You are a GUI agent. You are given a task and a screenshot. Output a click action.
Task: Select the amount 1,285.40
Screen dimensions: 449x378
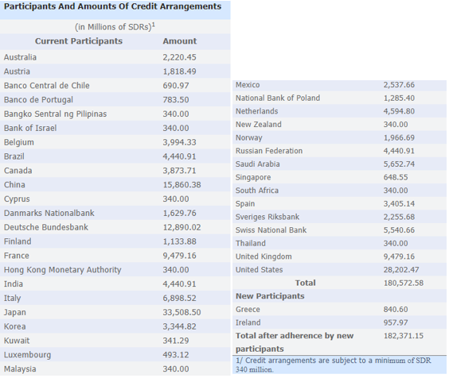point(399,98)
